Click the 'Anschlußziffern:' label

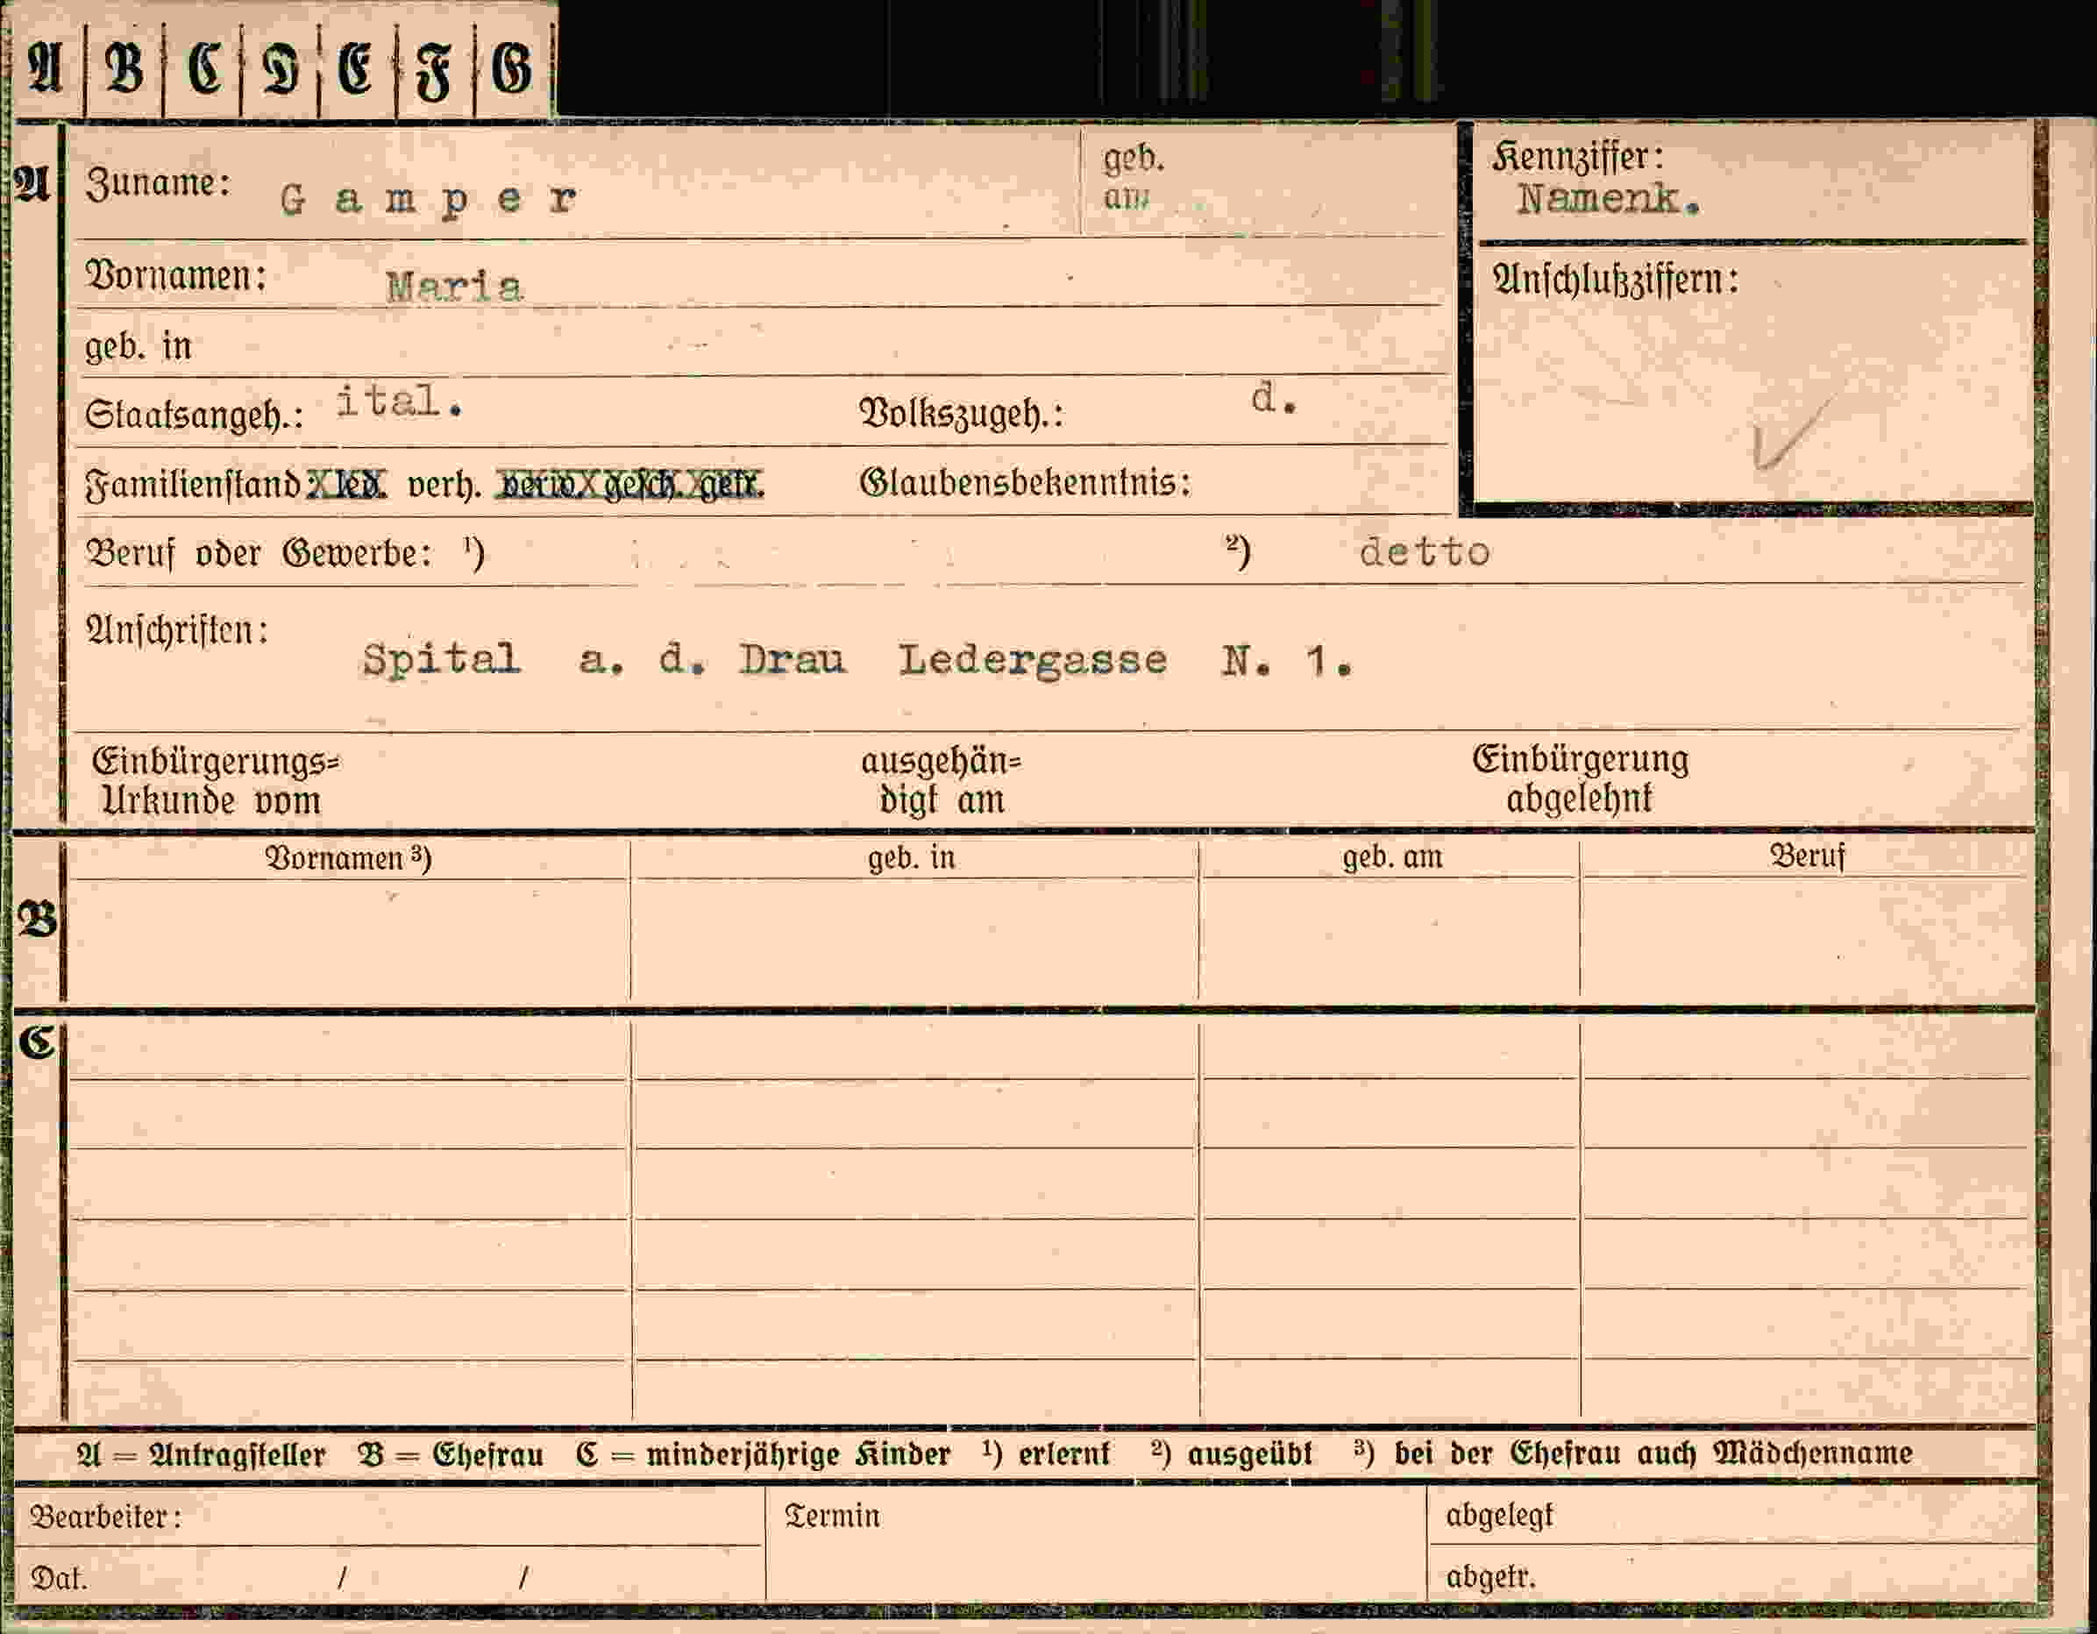(x=1615, y=280)
